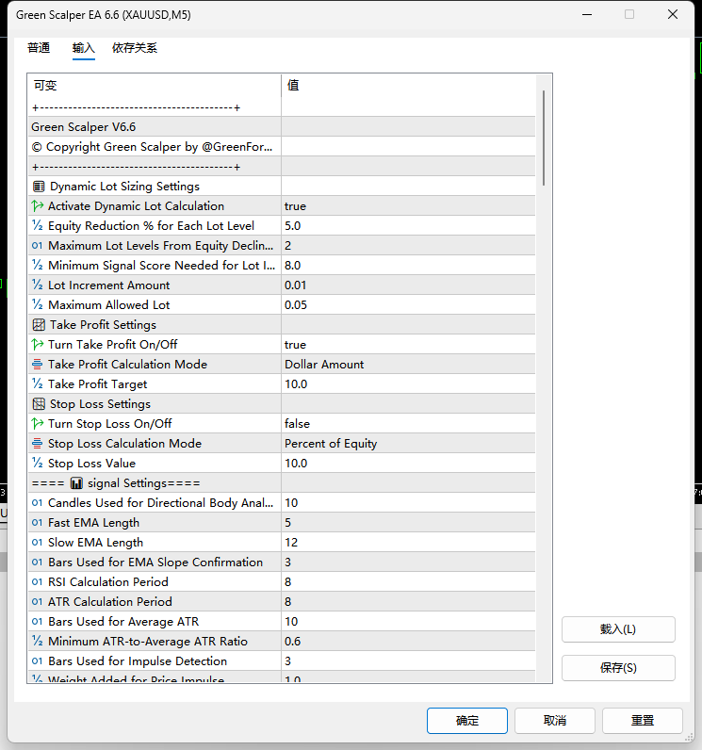Edit the Equity Reduction value 5.0

[408, 225]
